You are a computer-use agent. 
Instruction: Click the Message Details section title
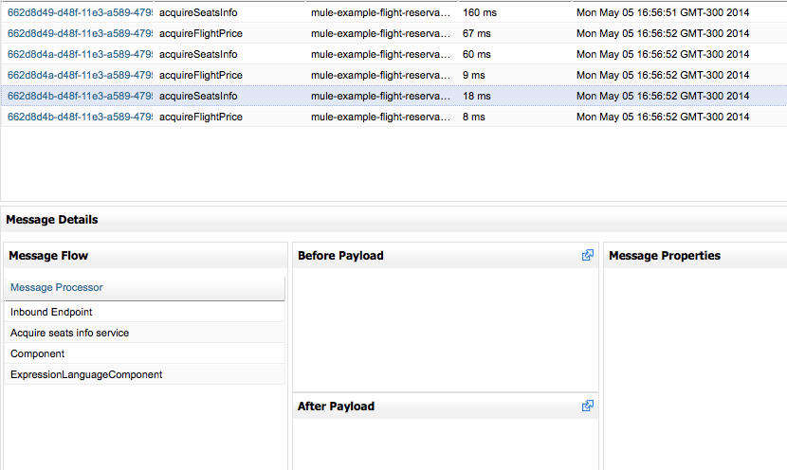coord(51,219)
